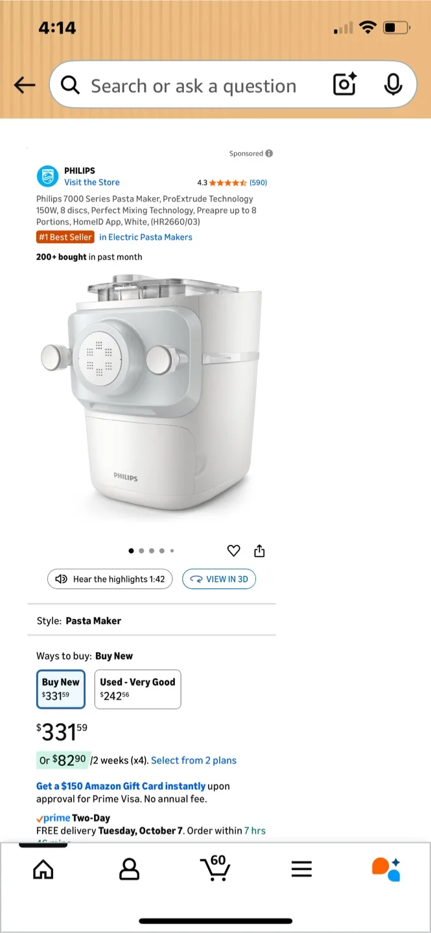Select the Buy New option
431x933 pixels.
tap(61, 689)
